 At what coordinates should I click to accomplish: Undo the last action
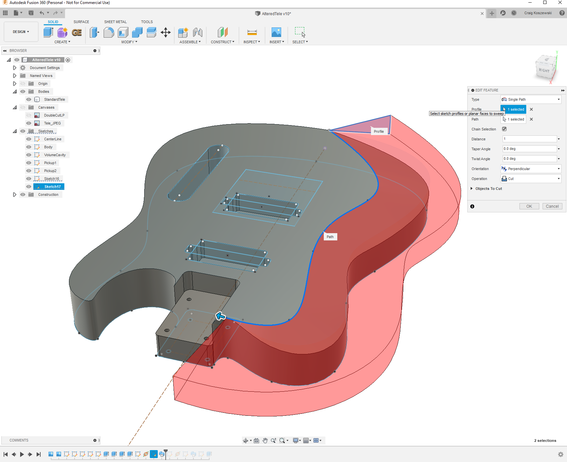(42, 13)
